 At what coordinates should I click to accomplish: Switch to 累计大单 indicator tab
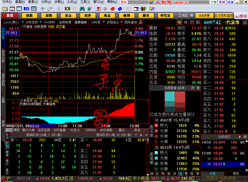pos(28,130)
